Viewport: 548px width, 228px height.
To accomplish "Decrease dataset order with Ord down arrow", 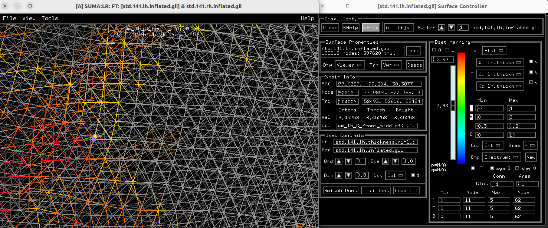I will tap(348, 161).
